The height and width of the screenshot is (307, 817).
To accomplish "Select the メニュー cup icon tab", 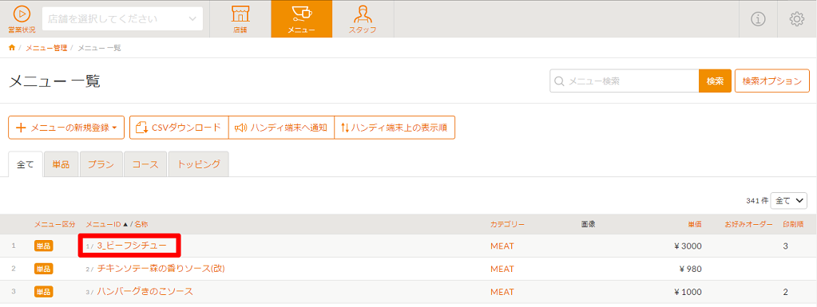I will (x=302, y=18).
